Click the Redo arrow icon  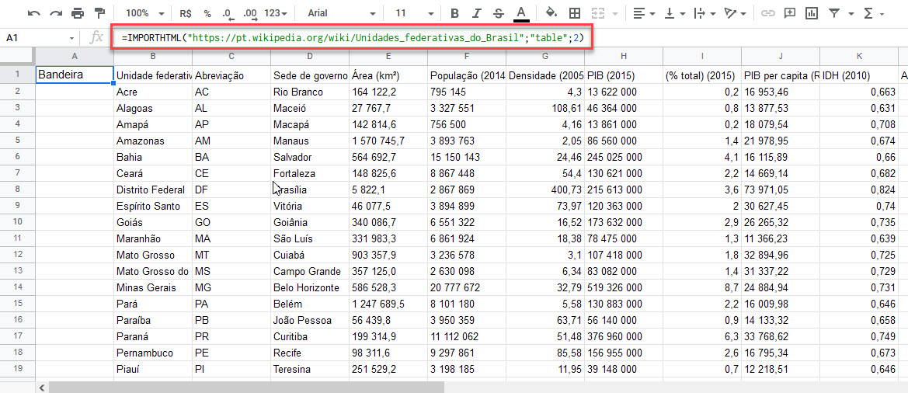tap(56, 12)
